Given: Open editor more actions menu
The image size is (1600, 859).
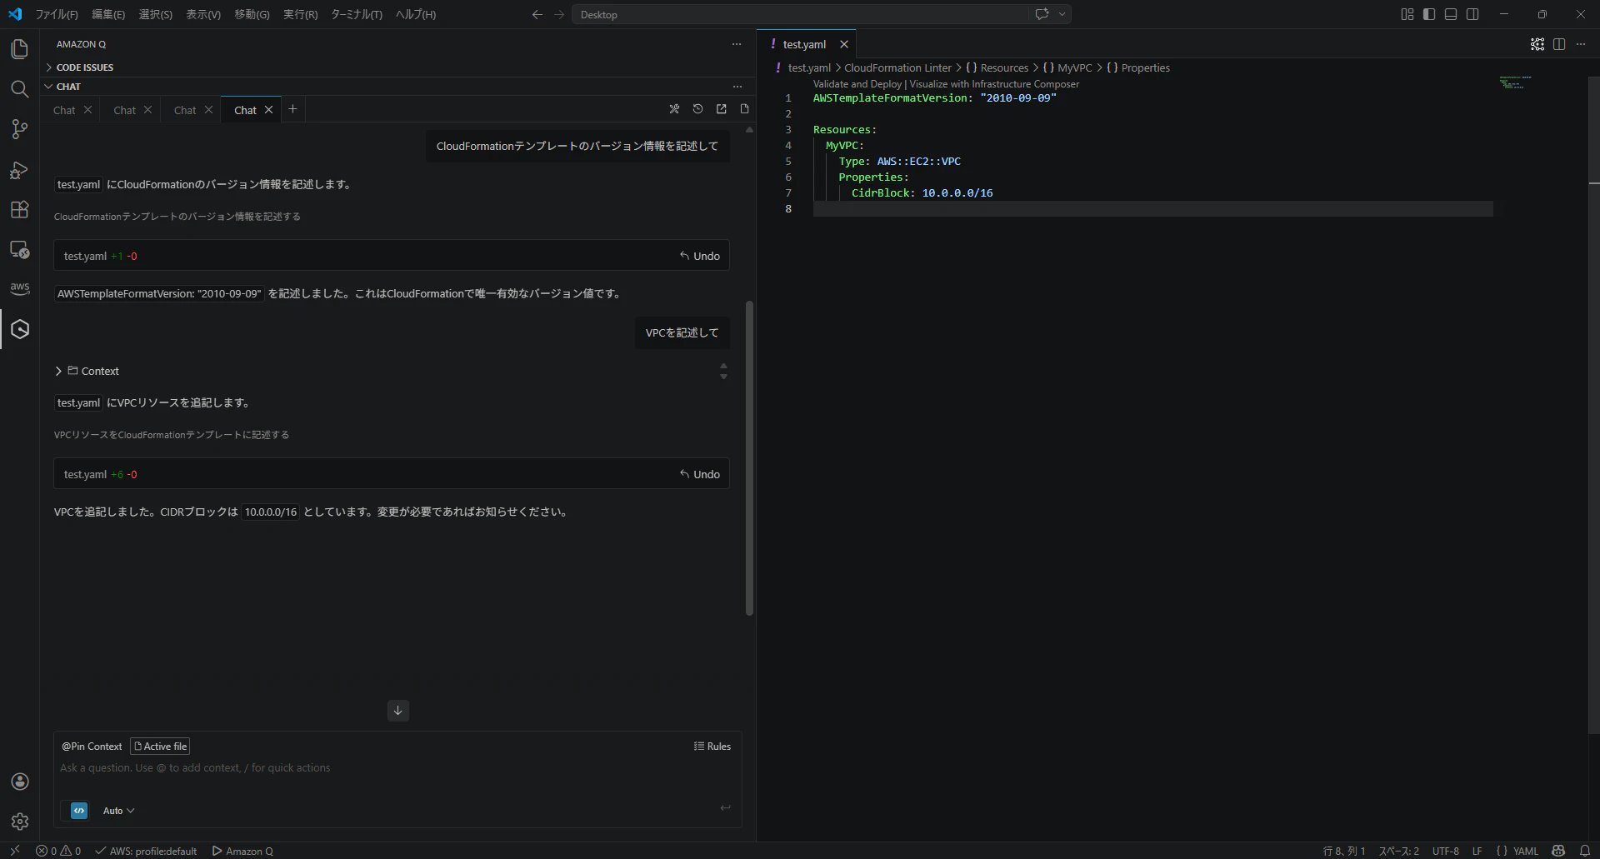Looking at the screenshot, I should click(x=1581, y=44).
